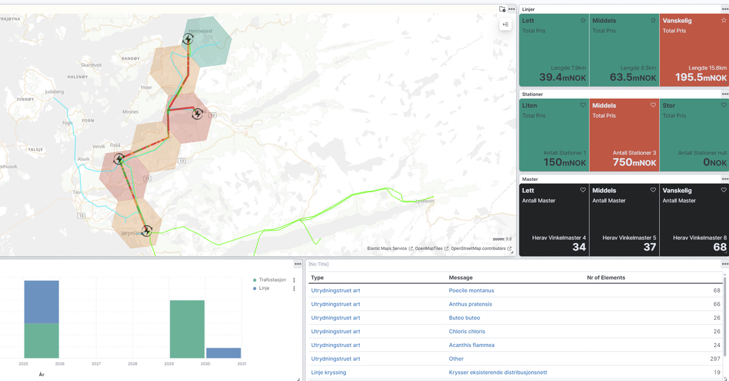Open Stationer panel options menu
729x381 pixels.
click(x=725, y=94)
